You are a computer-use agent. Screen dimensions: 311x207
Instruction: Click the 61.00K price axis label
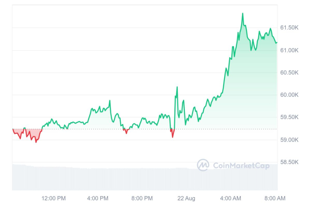pyautogui.click(x=289, y=50)
